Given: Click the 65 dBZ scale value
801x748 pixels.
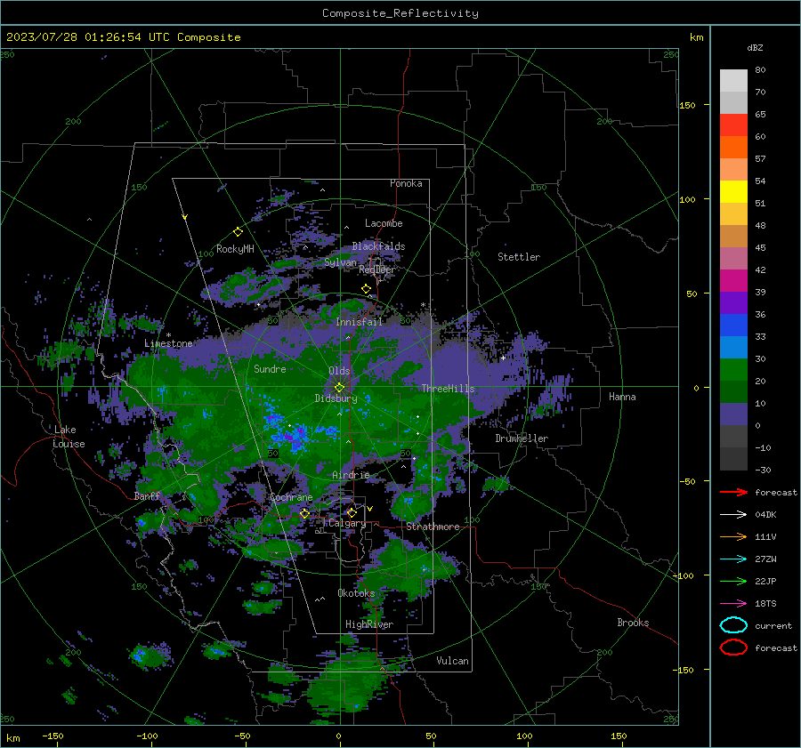Looking at the screenshot, I should tap(760, 115).
